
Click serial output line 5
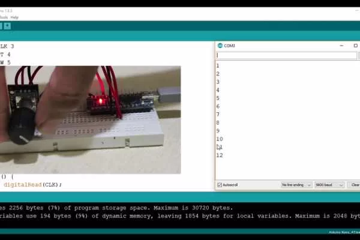(x=218, y=98)
